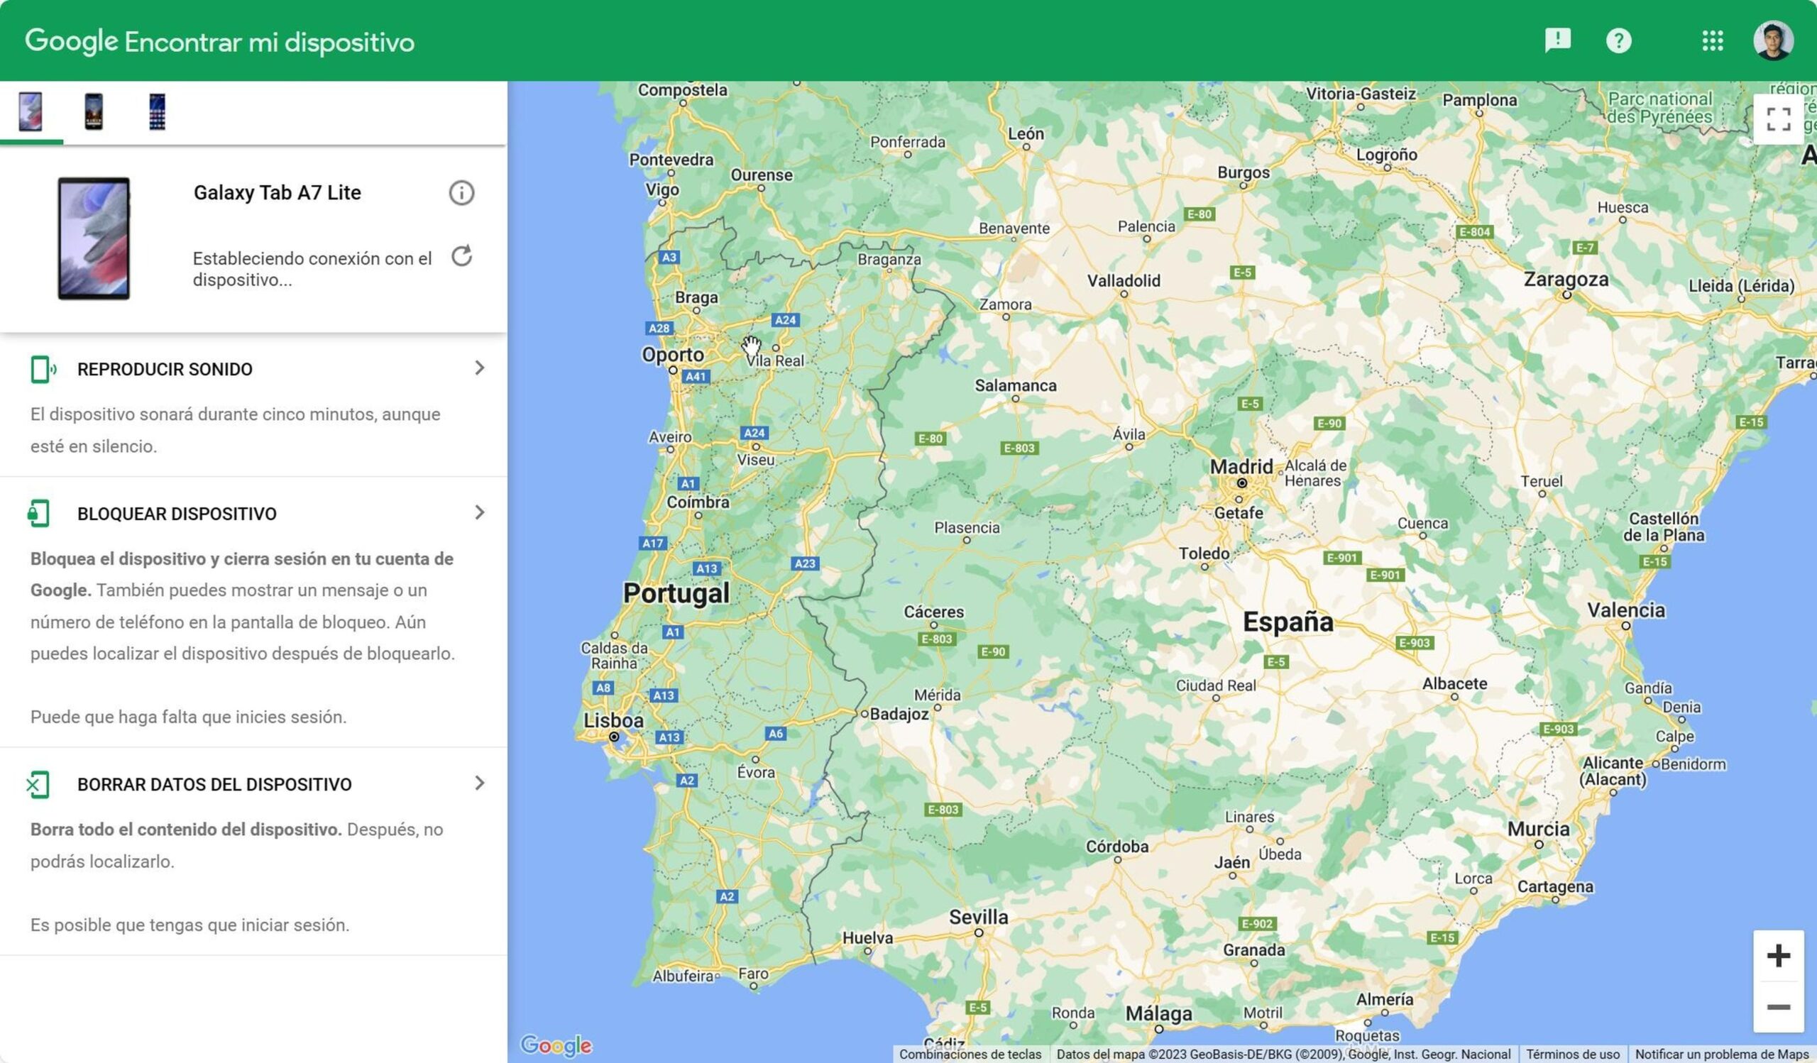Expand the Reproducir sonido chevron
Viewport: 1817px width, 1063px height.
point(480,368)
